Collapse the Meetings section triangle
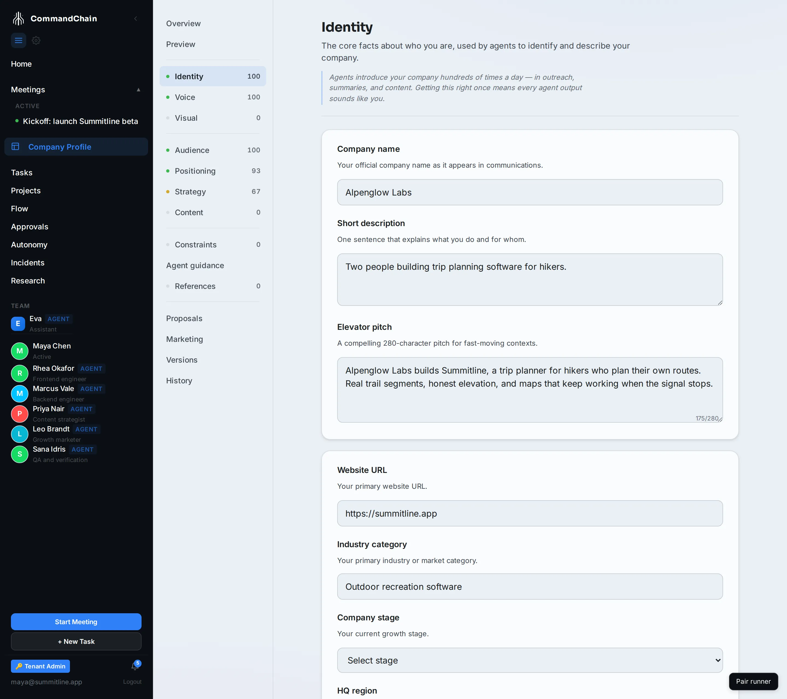787x699 pixels. tap(139, 90)
